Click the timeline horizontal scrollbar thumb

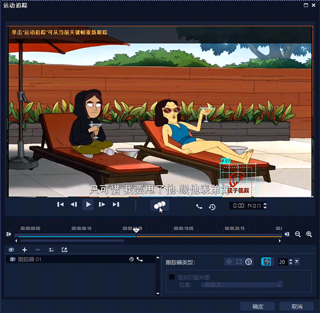click(x=72, y=240)
